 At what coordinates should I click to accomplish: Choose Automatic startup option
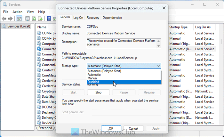point(124,75)
